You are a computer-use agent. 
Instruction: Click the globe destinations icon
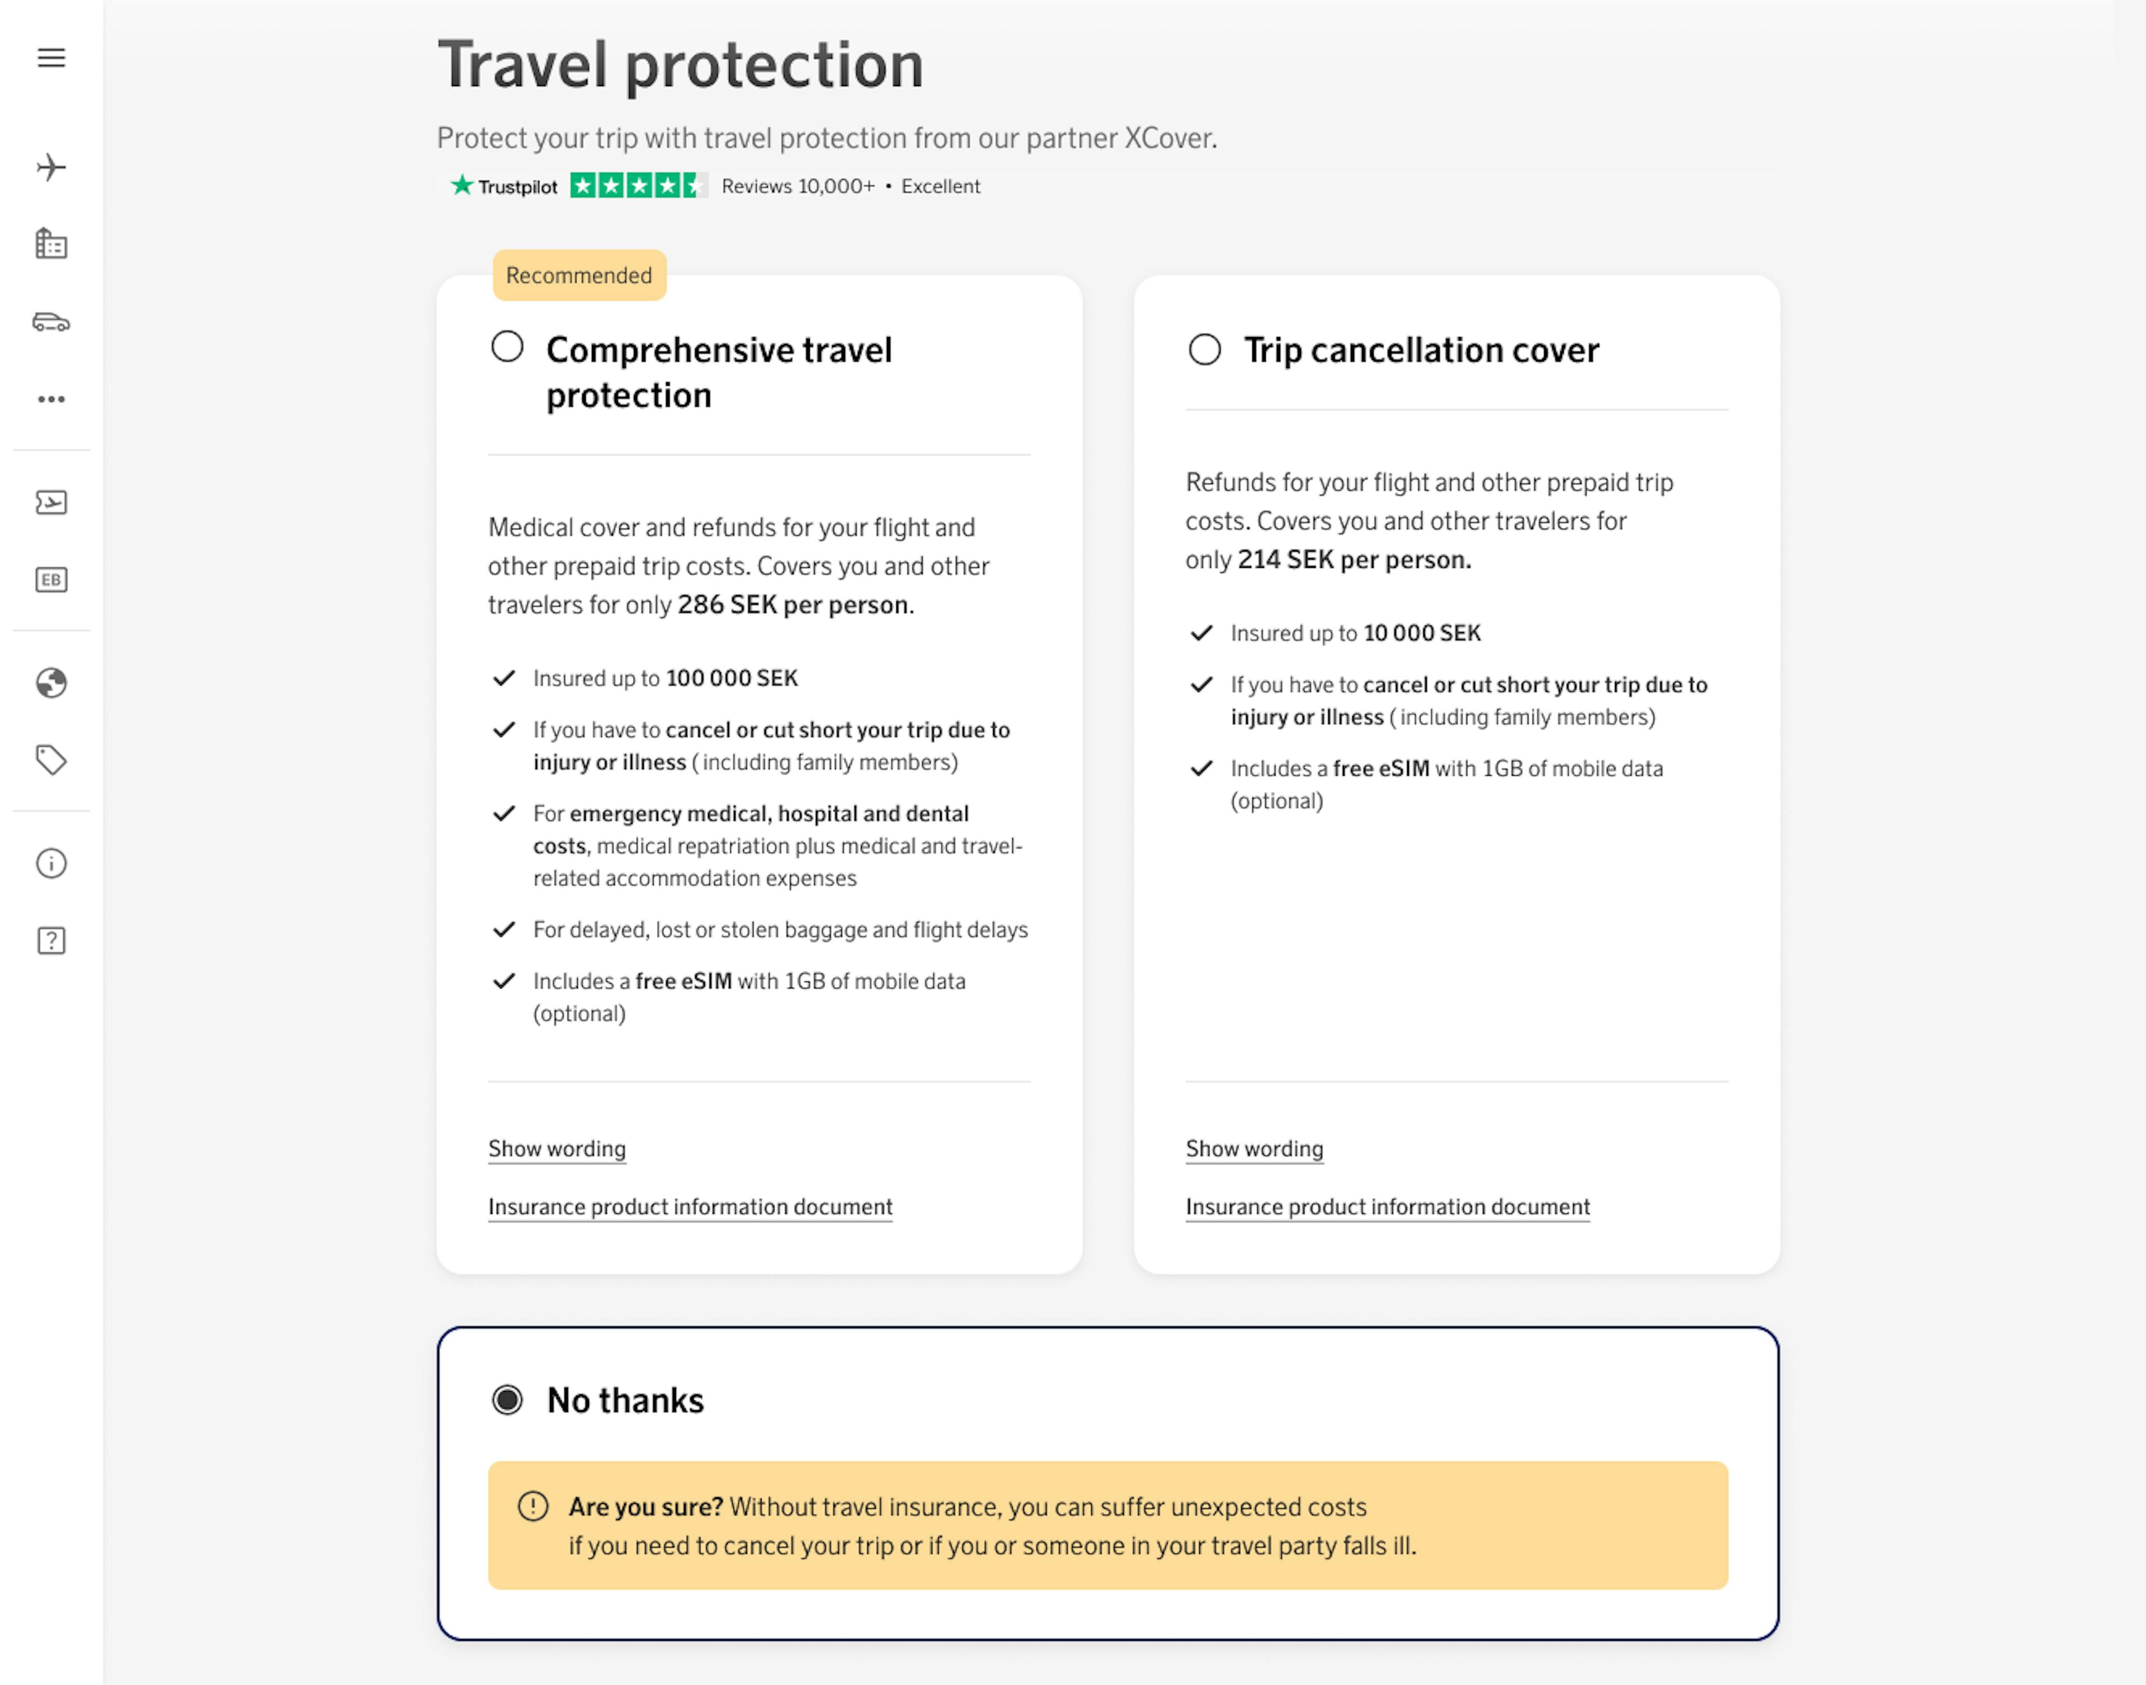pyautogui.click(x=51, y=683)
